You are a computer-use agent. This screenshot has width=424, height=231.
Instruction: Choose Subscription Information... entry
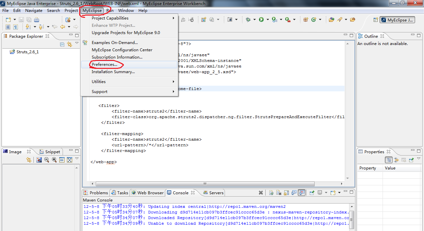click(x=129, y=57)
